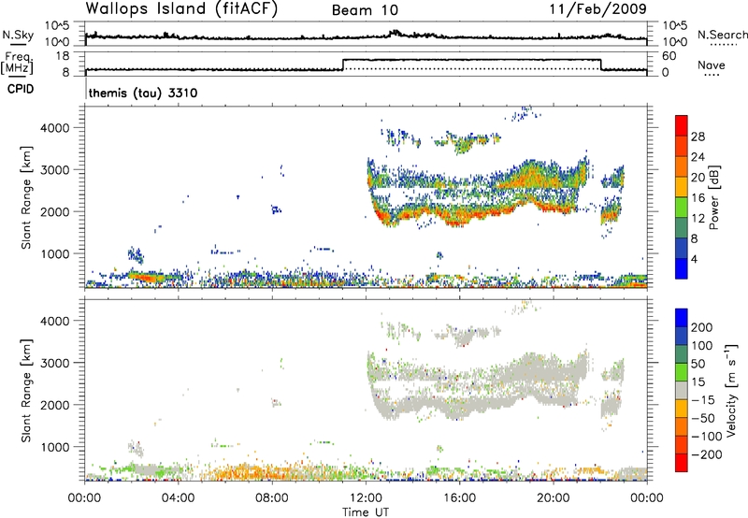Viewport: 748px width, 518px height.
Task: Click the '-50' value on Velocity colorbar
Action: point(703,418)
